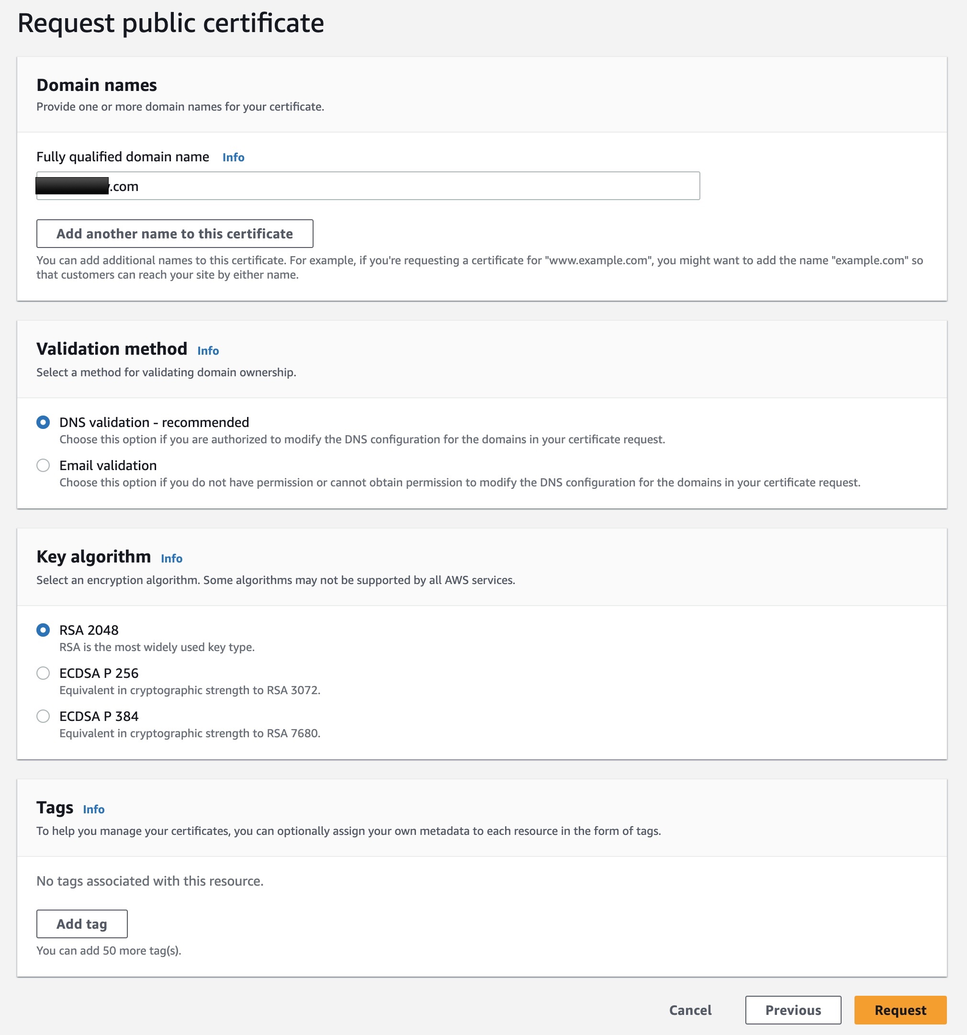967x1035 pixels.
Task: Click the 'Equivalent in cryptographic strength to RSA 7680' text
Action: point(190,733)
